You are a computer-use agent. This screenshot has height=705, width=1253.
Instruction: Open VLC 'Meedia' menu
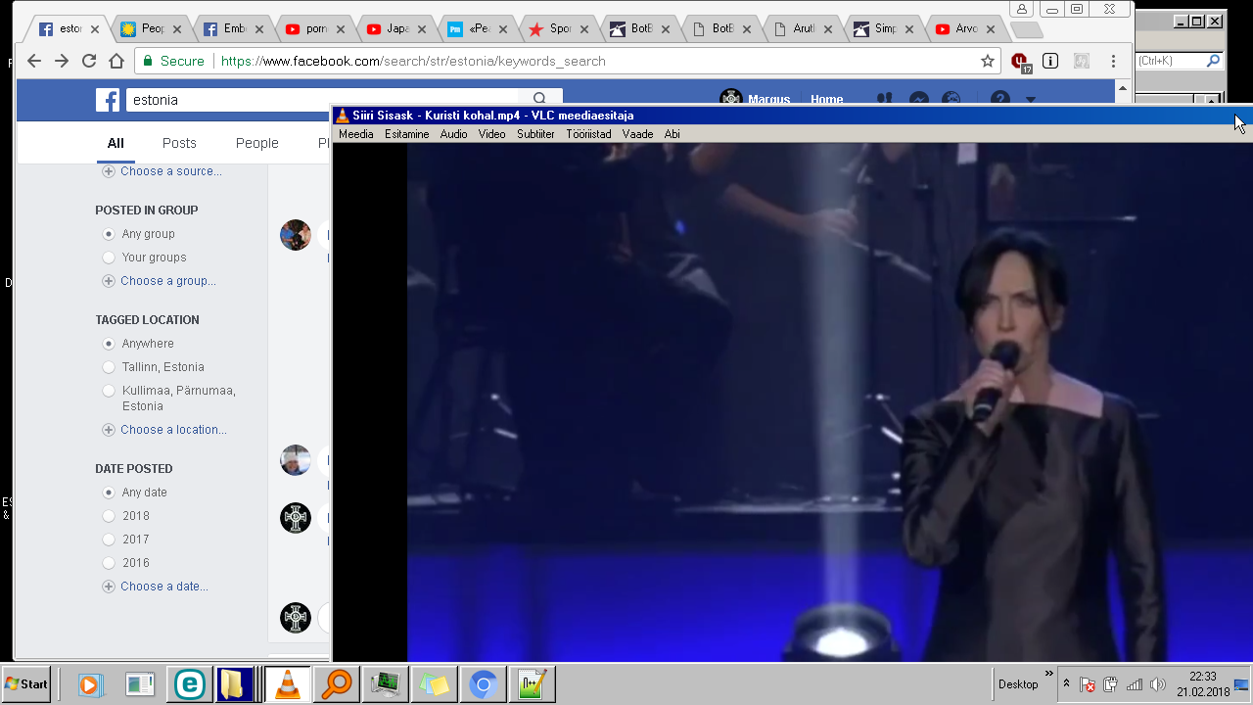(355, 134)
